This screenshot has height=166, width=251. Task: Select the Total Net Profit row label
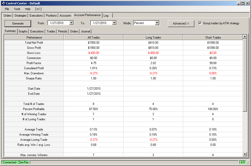(34, 43)
